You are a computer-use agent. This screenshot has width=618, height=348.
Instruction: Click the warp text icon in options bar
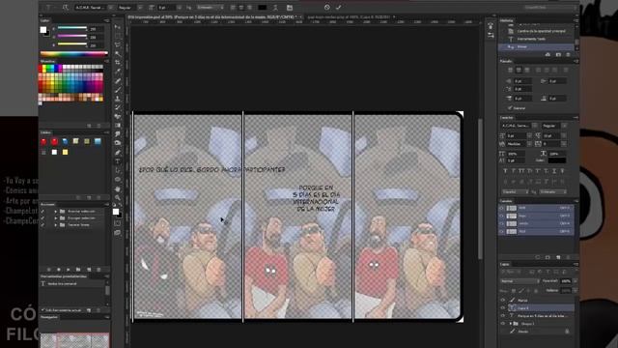coord(275,8)
